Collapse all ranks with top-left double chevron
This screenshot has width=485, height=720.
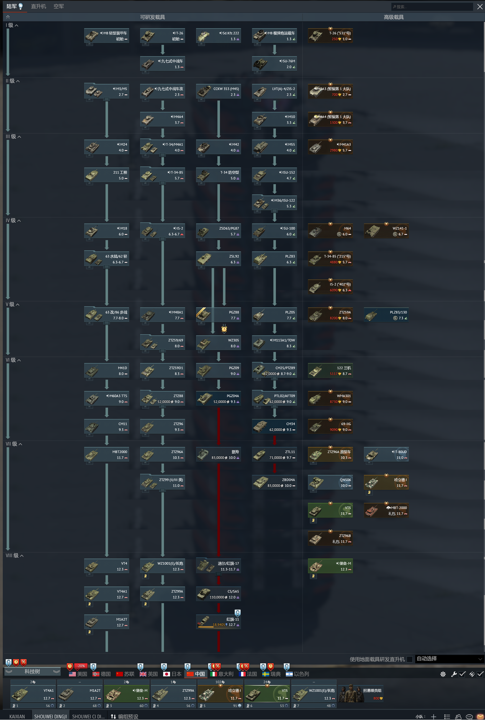pyautogui.click(x=8, y=17)
